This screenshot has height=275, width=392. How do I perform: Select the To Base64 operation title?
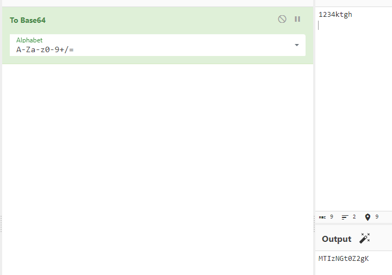(x=28, y=20)
